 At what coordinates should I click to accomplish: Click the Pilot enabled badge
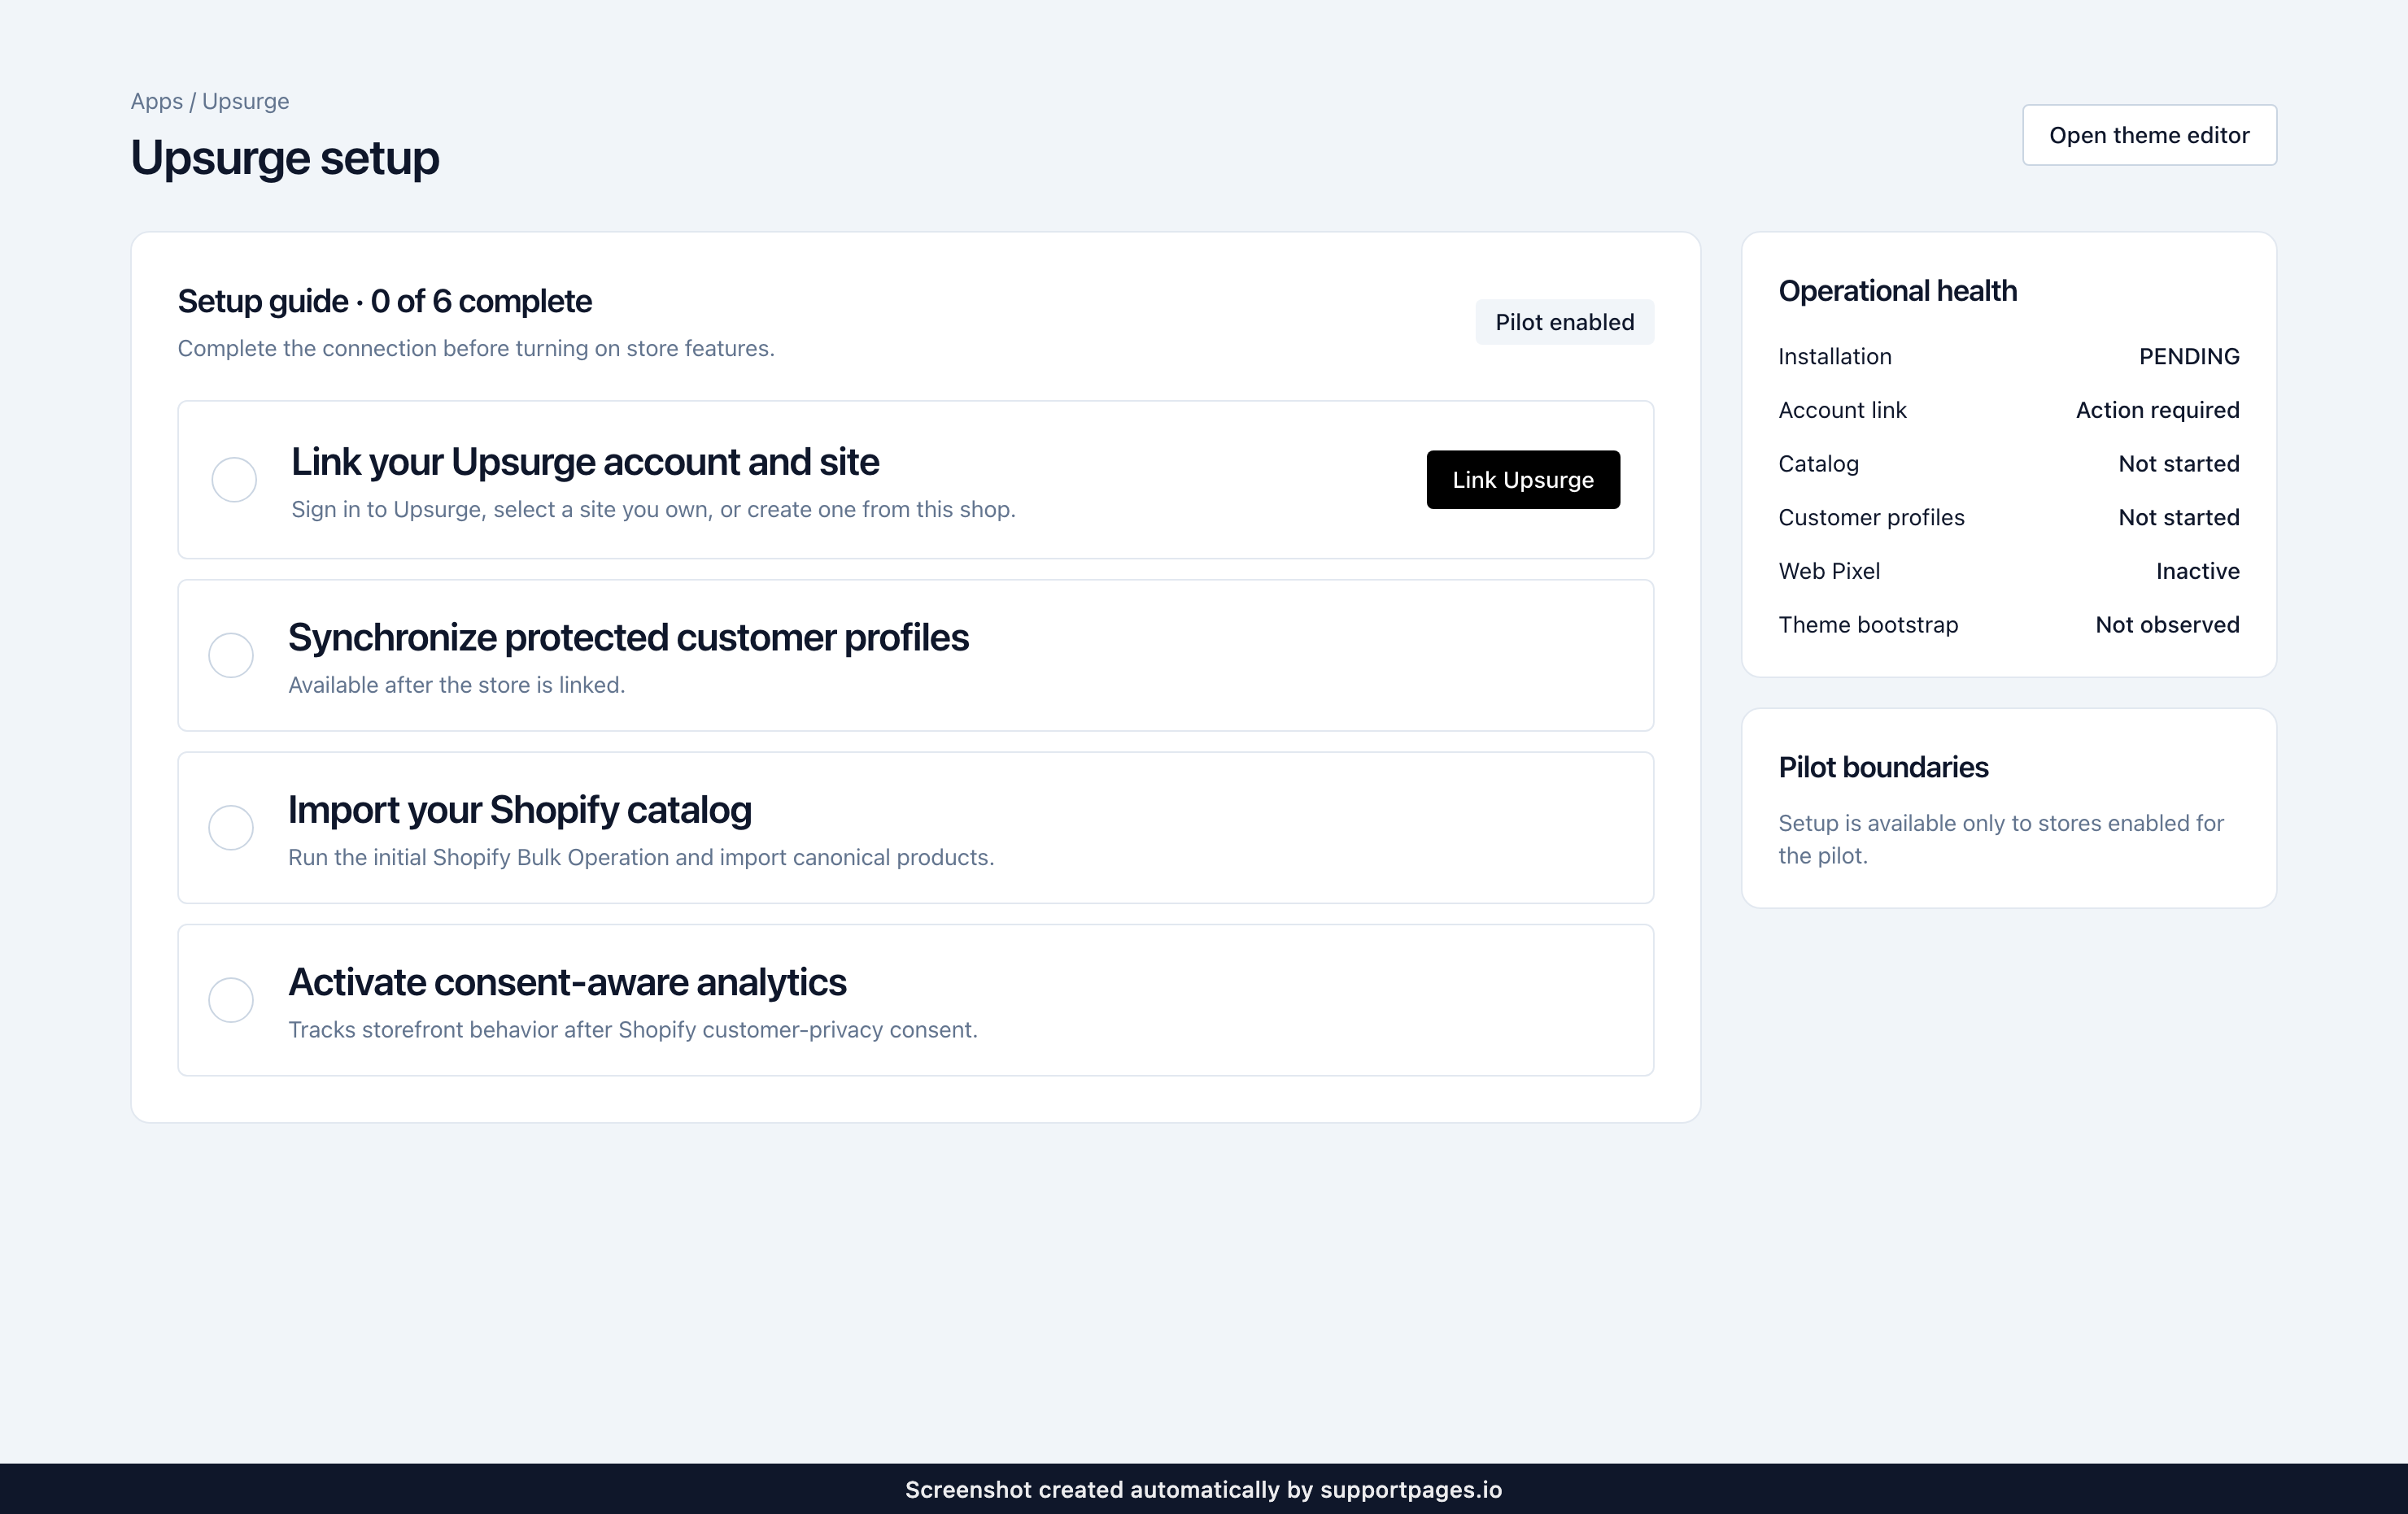1564,322
